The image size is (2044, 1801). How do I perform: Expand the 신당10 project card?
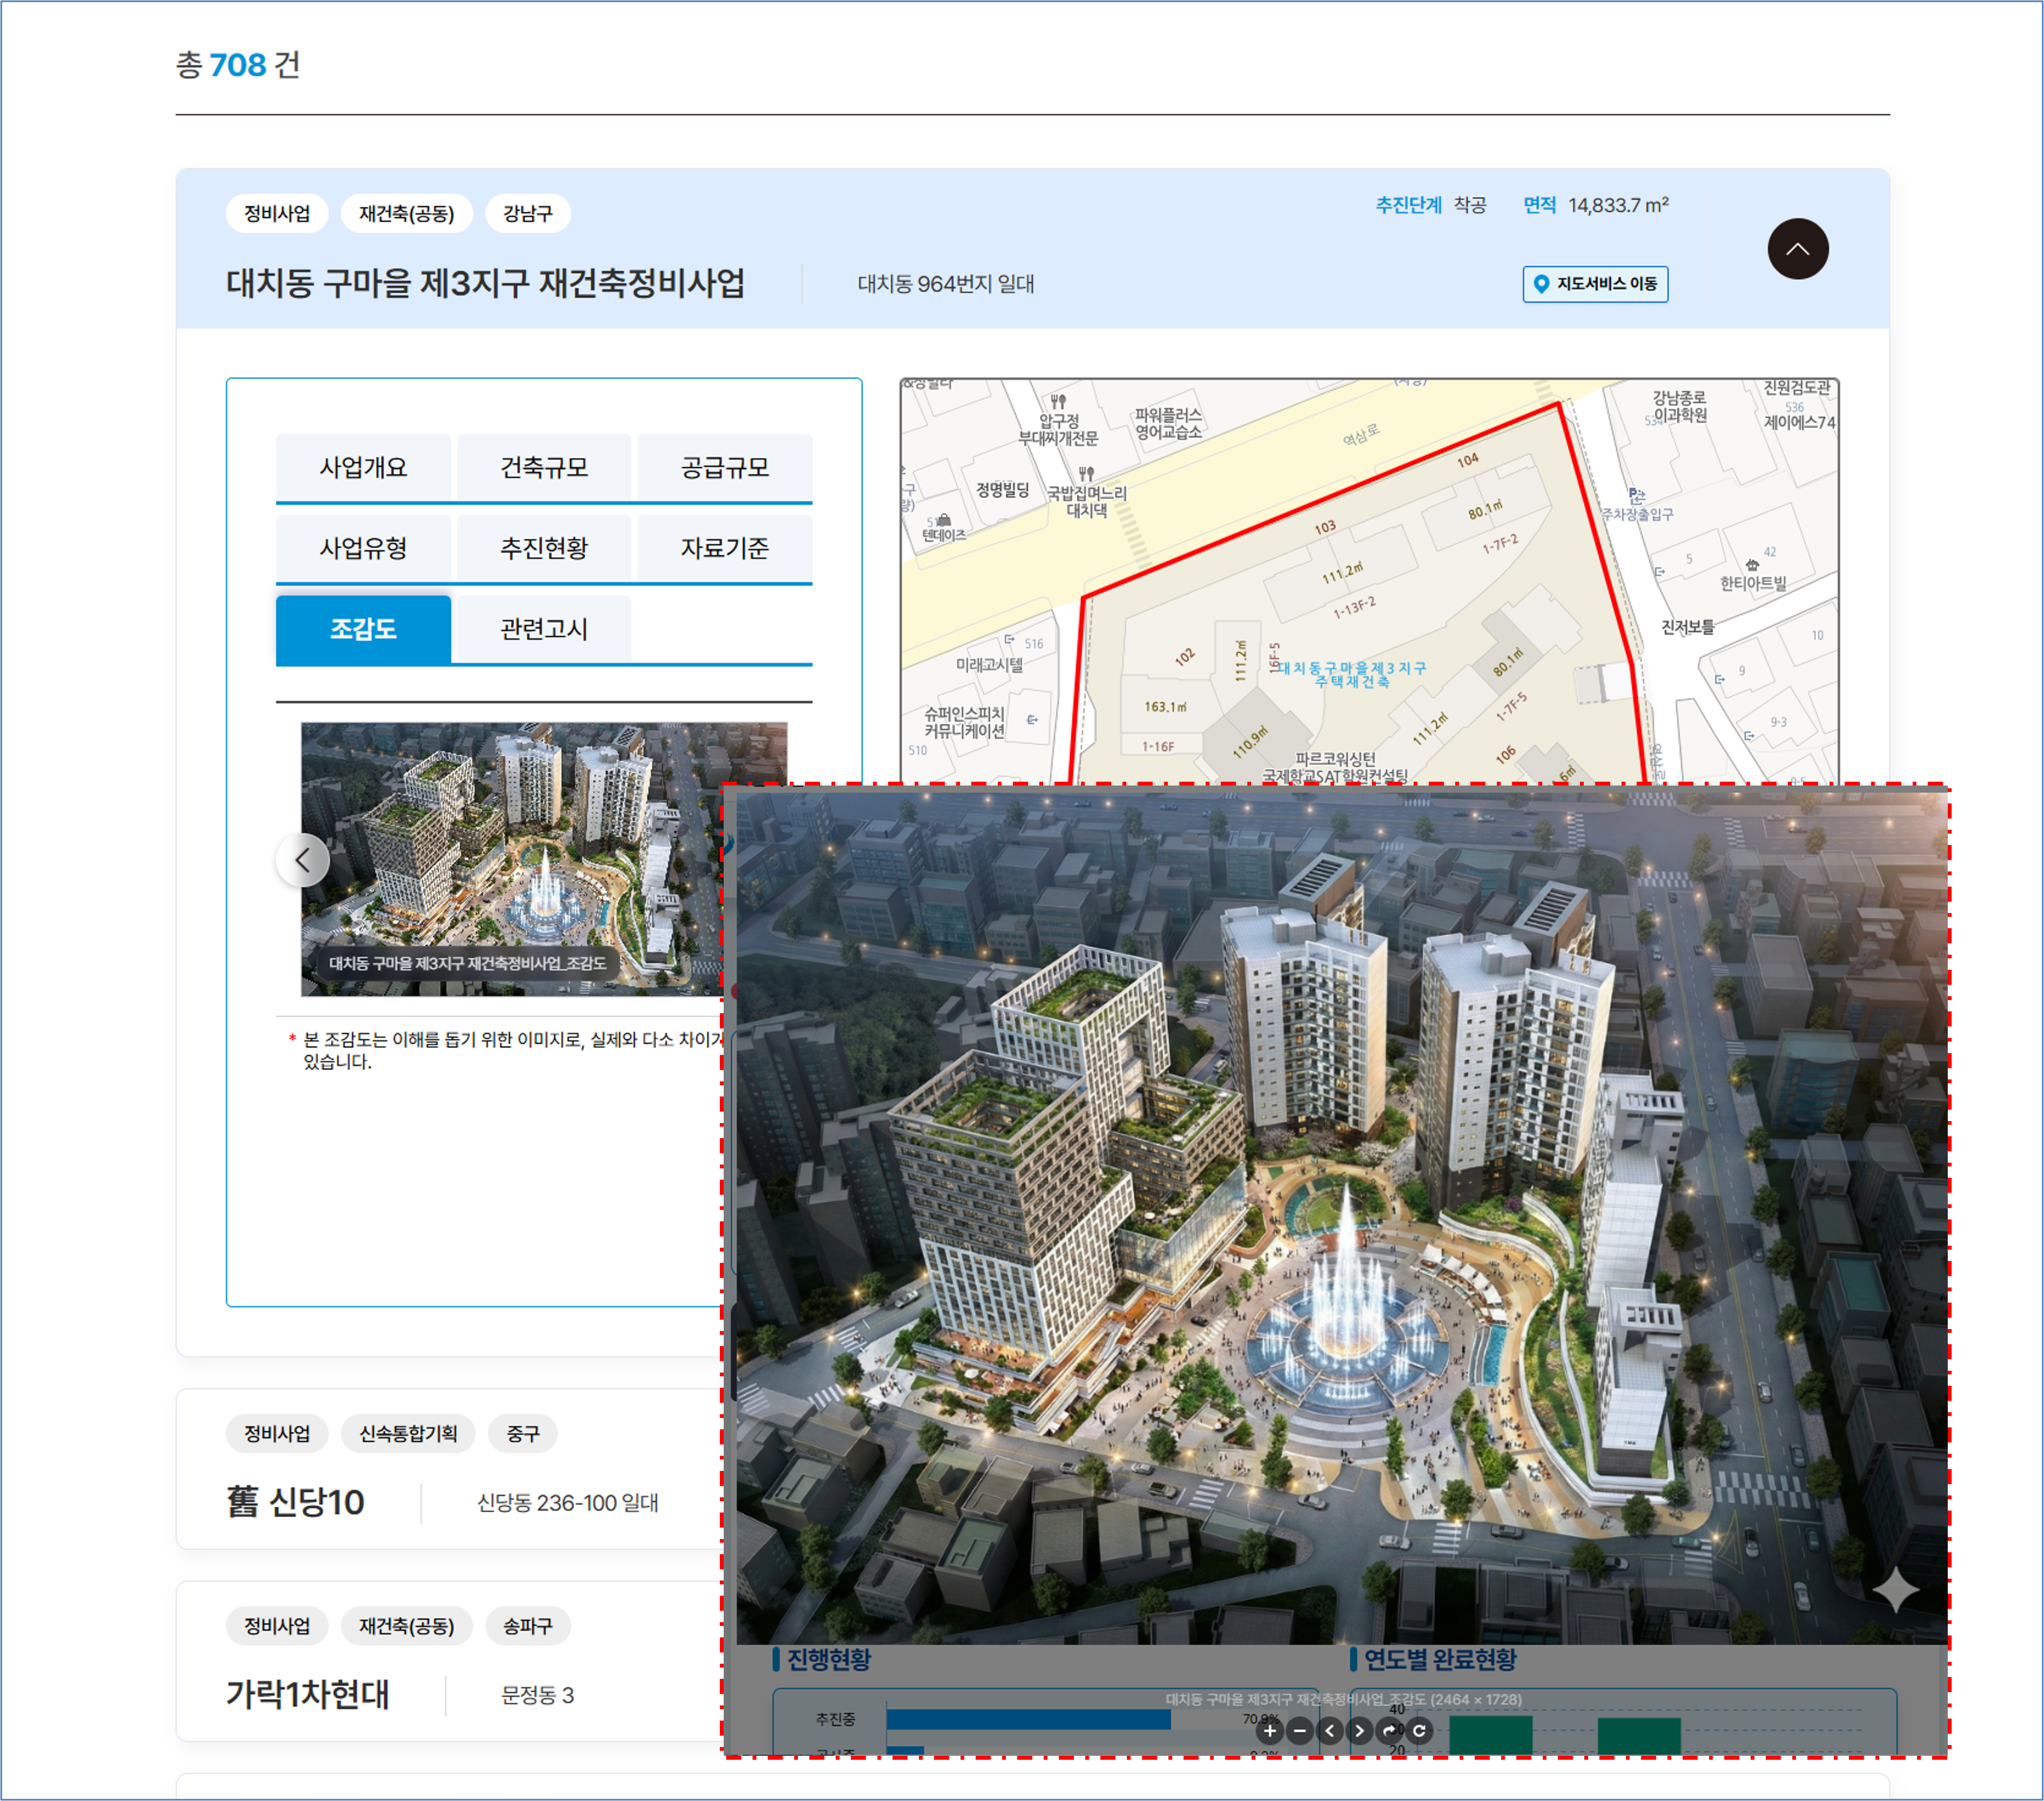point(296,1502)
